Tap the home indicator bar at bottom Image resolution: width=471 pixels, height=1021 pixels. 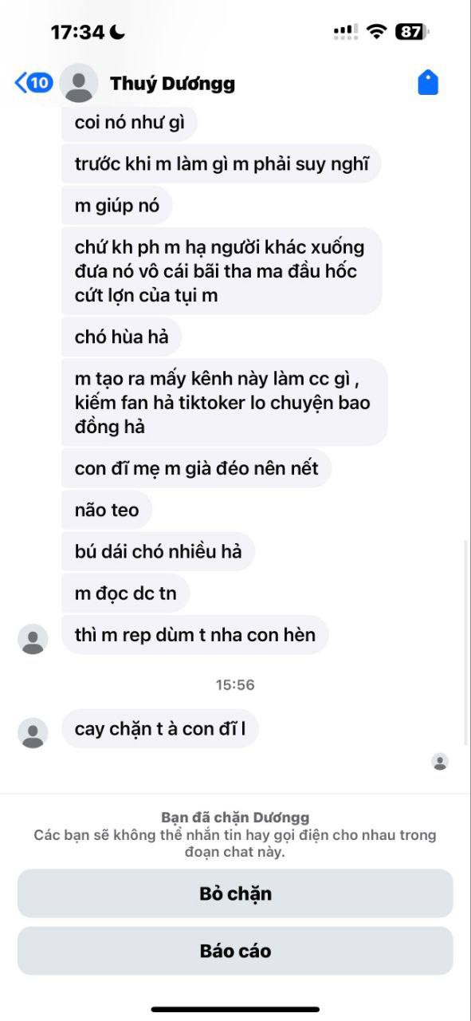(235, 1010)
